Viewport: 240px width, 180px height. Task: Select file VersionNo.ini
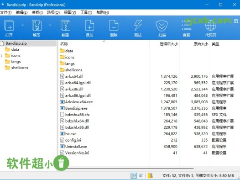(77, 153)
